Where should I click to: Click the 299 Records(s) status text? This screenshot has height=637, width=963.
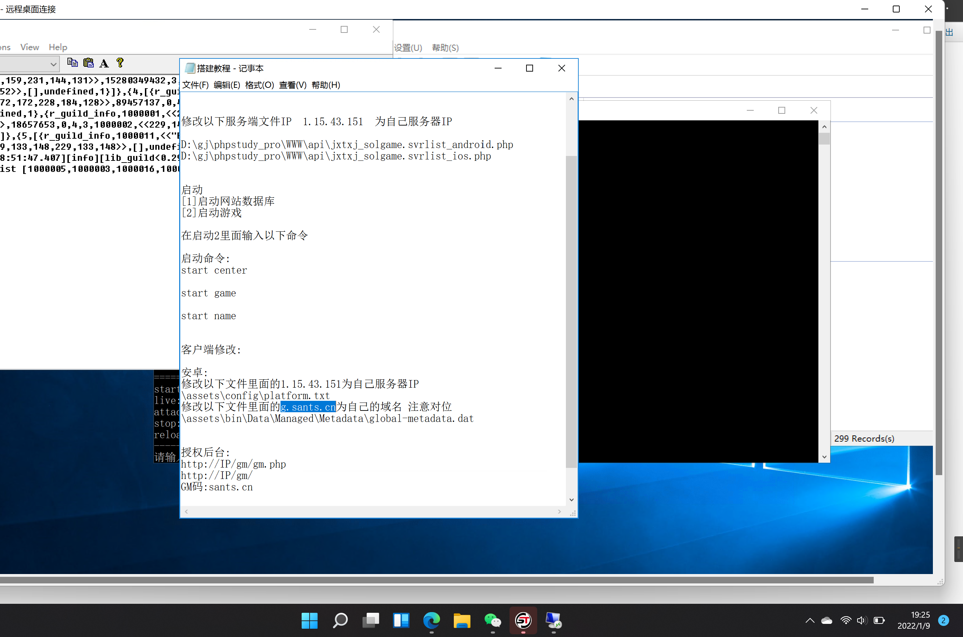tap(864, 438)
